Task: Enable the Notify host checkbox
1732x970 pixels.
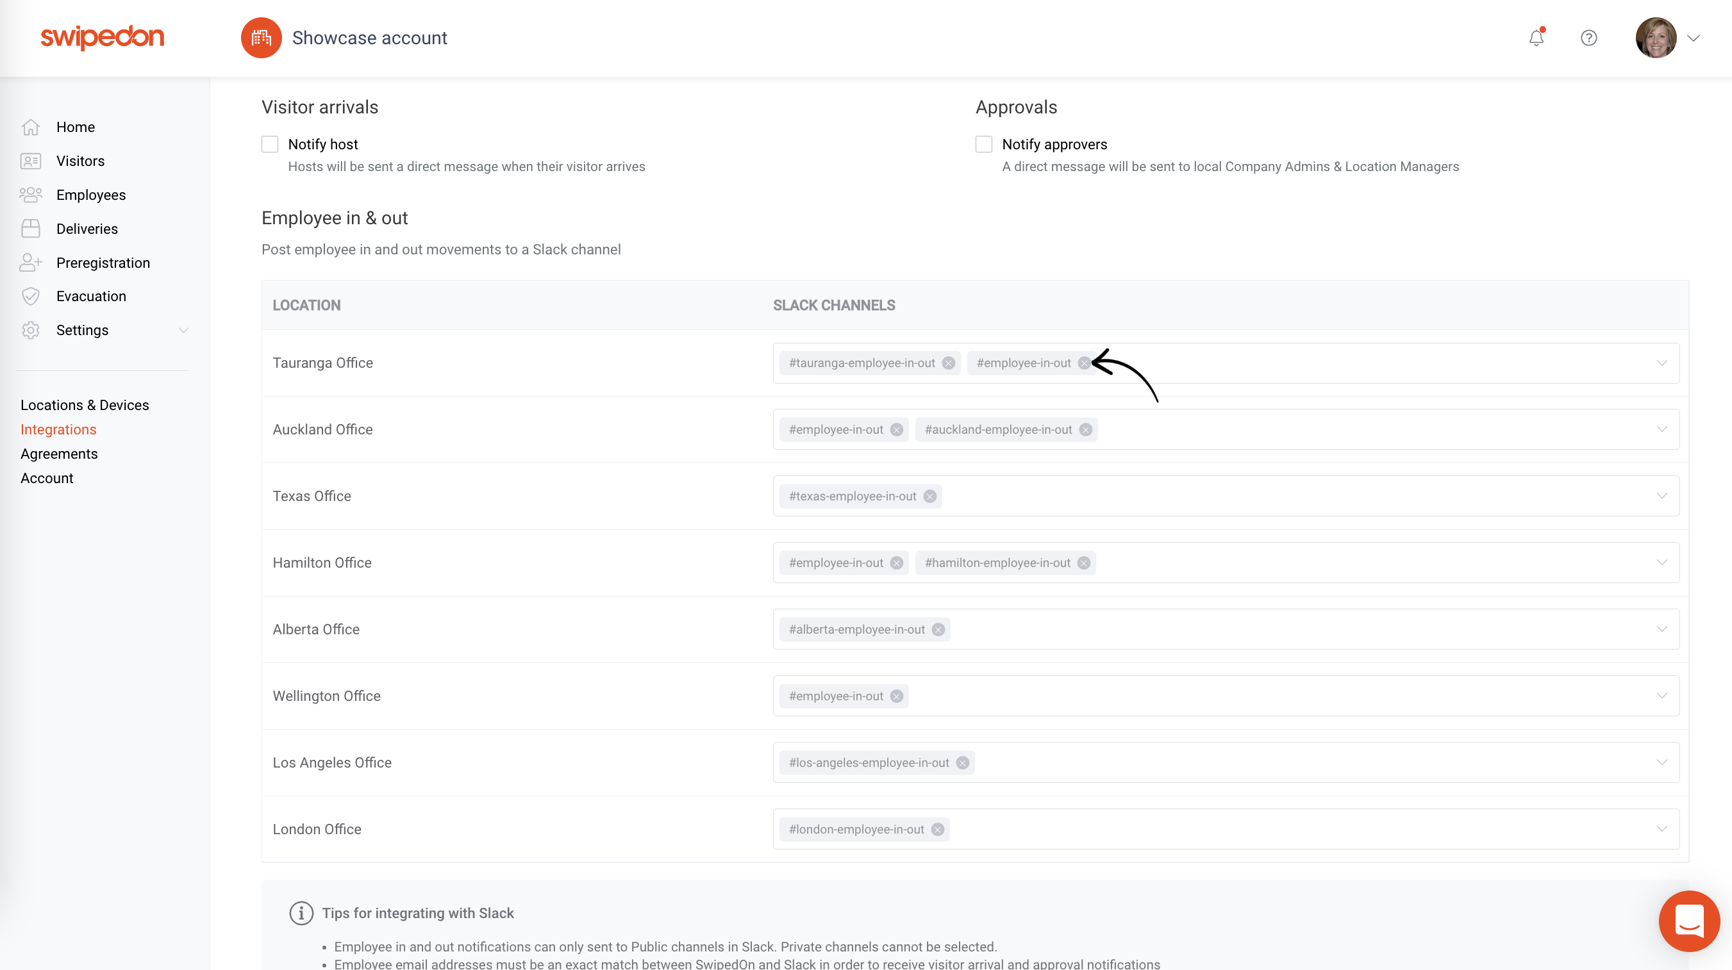Action: coord(270,144)
